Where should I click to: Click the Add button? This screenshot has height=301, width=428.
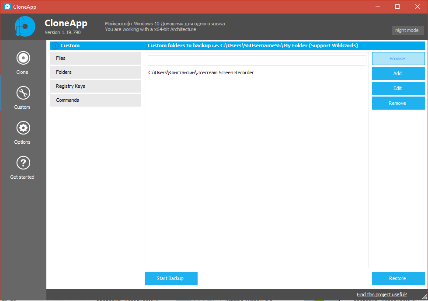pos(398,73)
